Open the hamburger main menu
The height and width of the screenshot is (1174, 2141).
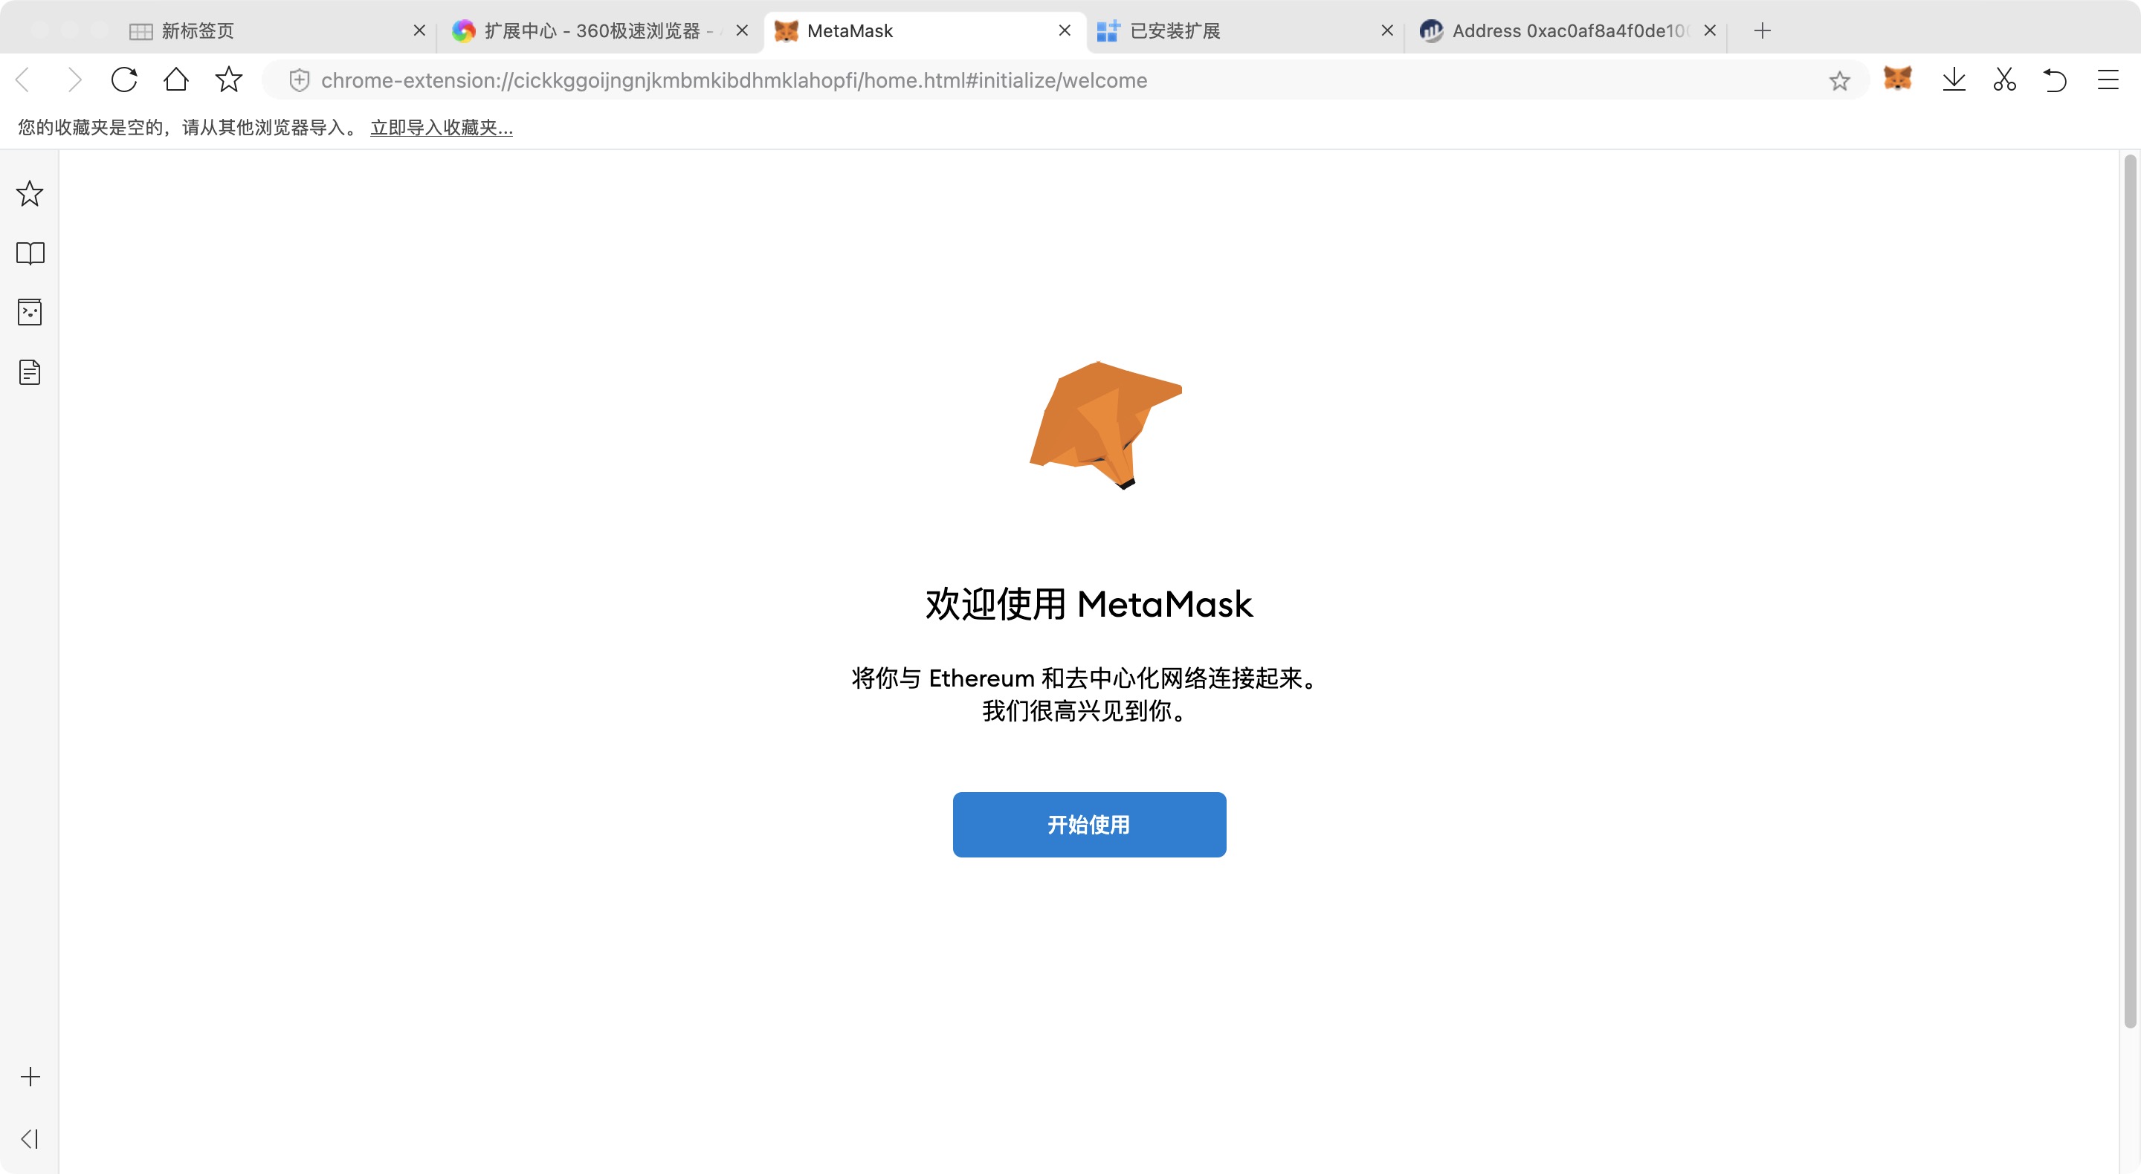pyautogui.click(x=2107, y=80)
